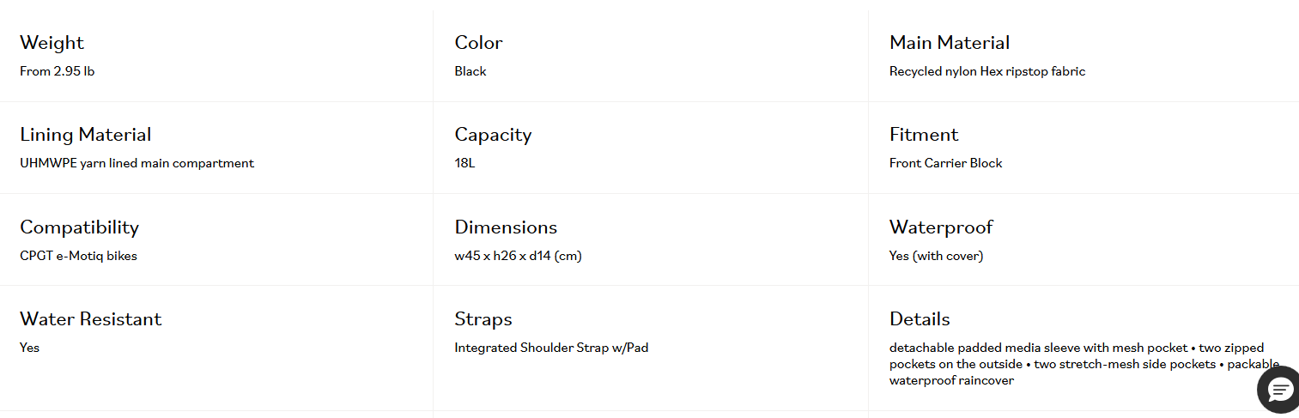This screenshot has width=1299, height=418.
Task: Open the live chat bubble icon
Action: coord(1280,391)
